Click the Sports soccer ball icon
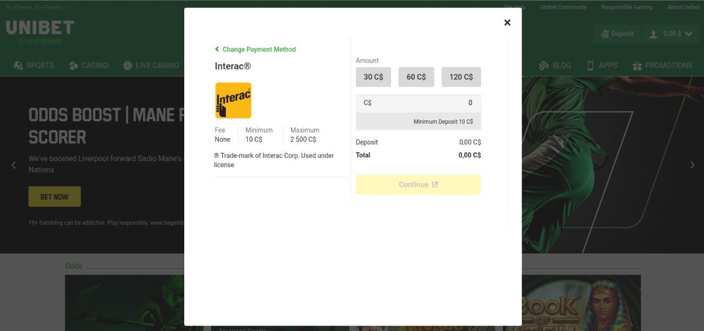The width and height of the screenshot is (704, 331). [18, 65]
